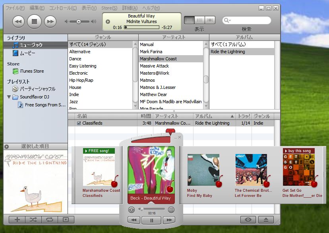329x233 pixels.
Task: Click the song progress bar in the display
Action: tap(142, 27)
